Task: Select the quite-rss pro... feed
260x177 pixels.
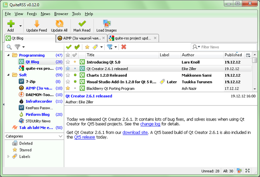Action: pyautogui.click(x=40, y=69)
